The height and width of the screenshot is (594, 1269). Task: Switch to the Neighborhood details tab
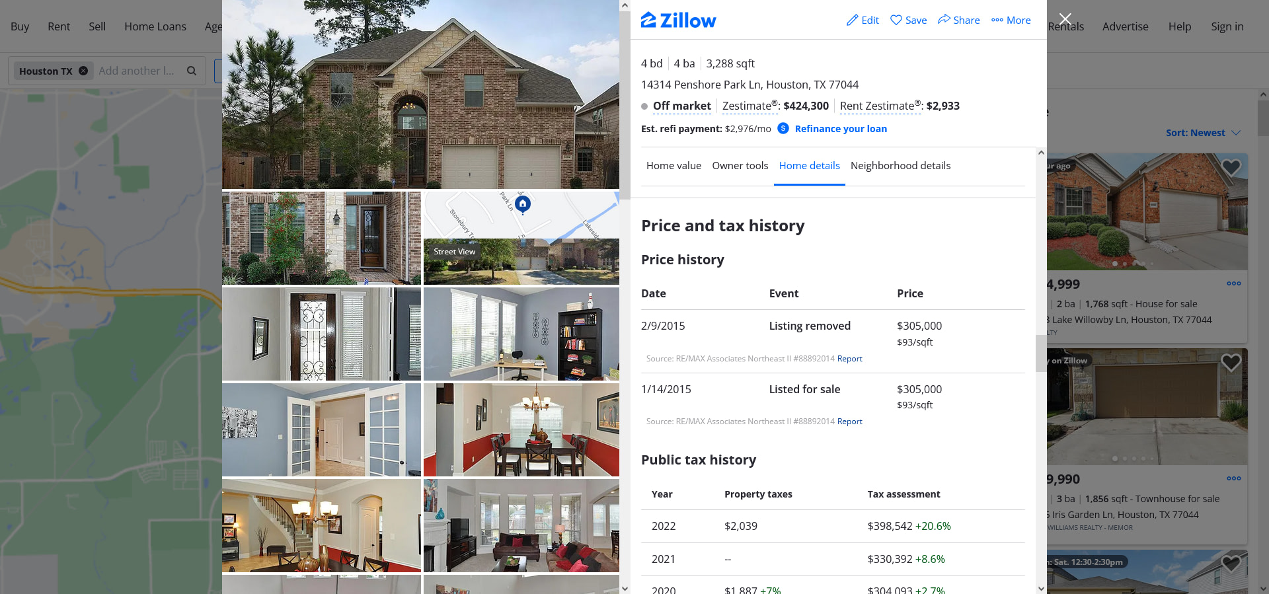point(900,166)
